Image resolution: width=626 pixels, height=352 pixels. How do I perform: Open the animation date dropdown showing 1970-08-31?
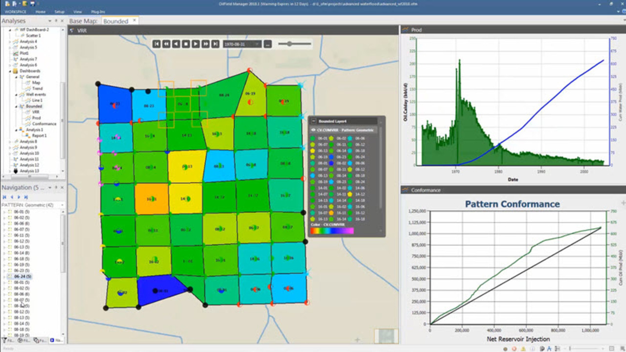[x=257, y=44]
